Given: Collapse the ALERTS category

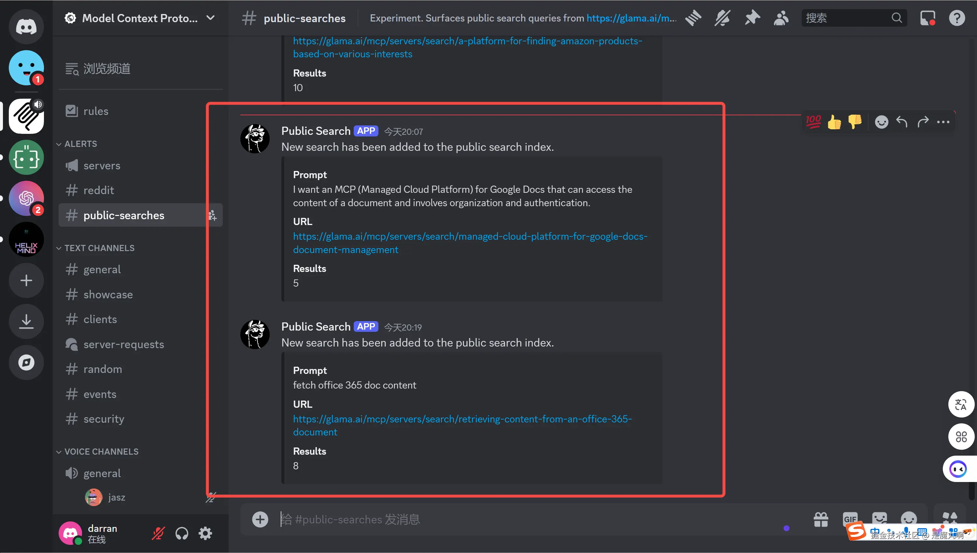Looking at the screenshot, I should 77,144.
